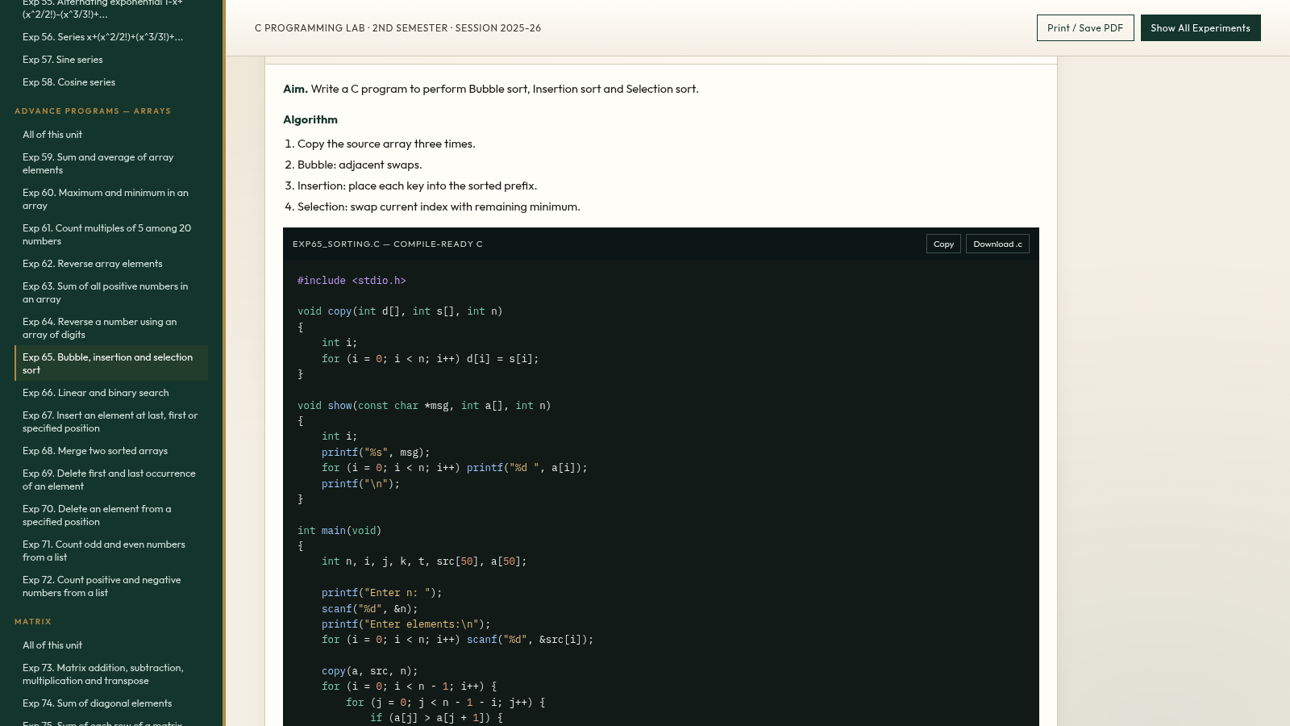Image resolution: width=1290 pixels, height=726 pixels.
Task: Click step 'Selection: swap current index' line
Action: point(439,207)
